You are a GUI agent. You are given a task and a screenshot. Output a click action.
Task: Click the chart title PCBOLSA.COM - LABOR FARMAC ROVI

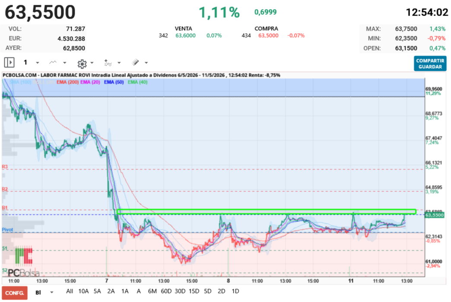coord(46,75)
